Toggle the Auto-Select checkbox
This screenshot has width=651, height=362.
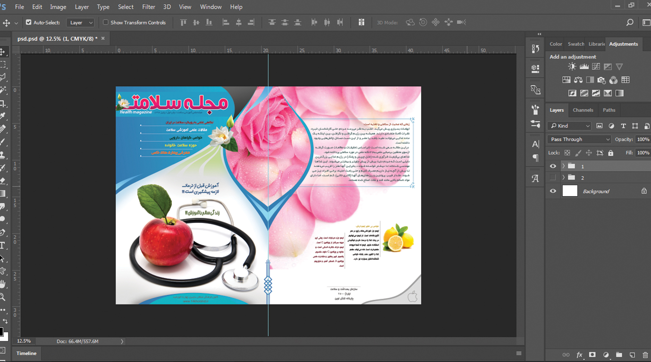pos(29,23)
